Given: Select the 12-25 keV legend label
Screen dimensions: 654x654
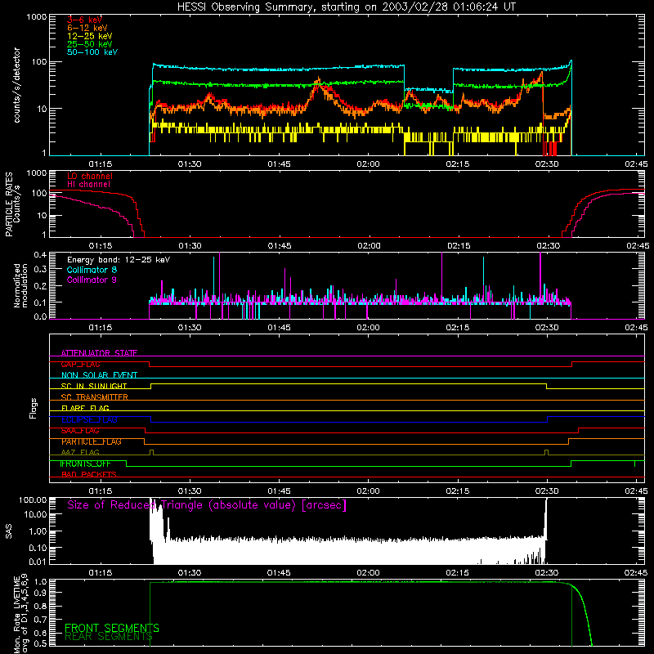Looking at the screenshot, I should 90,36.
